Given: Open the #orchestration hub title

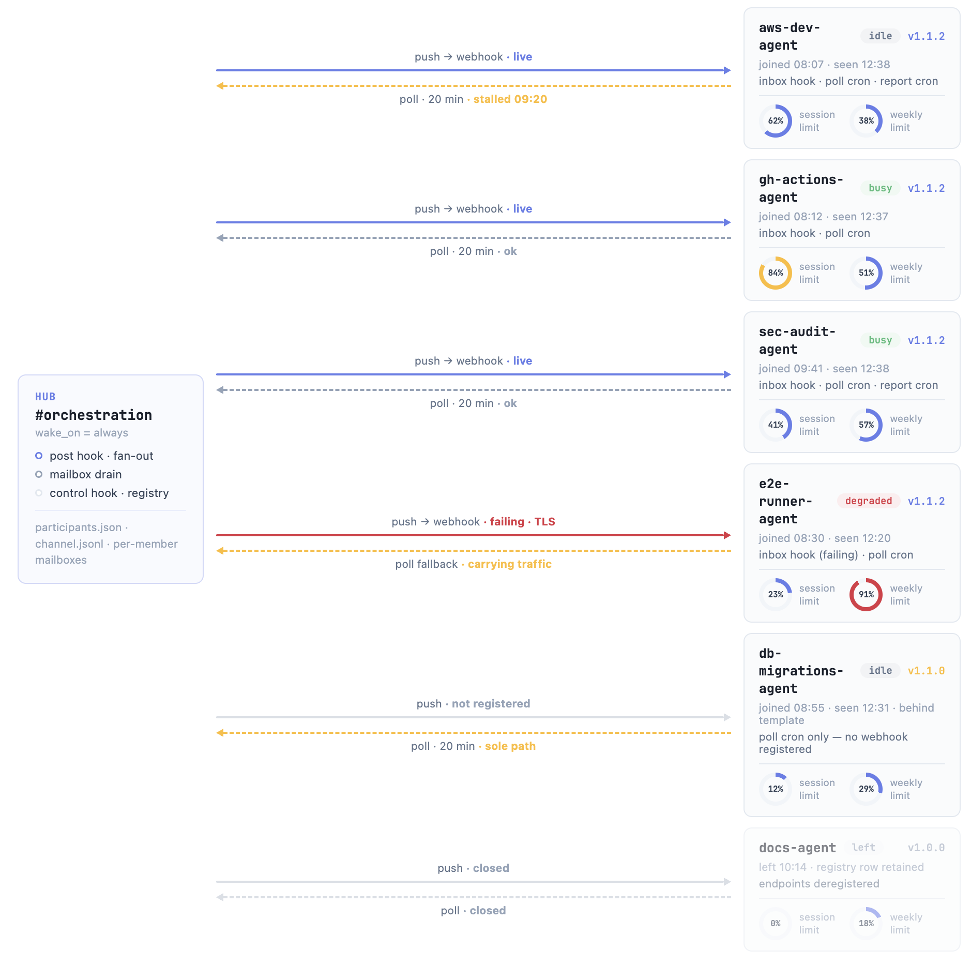Looking at the screenshot, I should [x=94, y=415].
